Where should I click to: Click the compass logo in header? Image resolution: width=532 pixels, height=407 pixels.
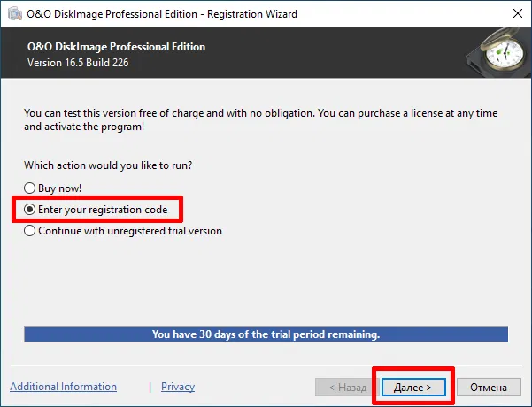click(x=499, y=52)
